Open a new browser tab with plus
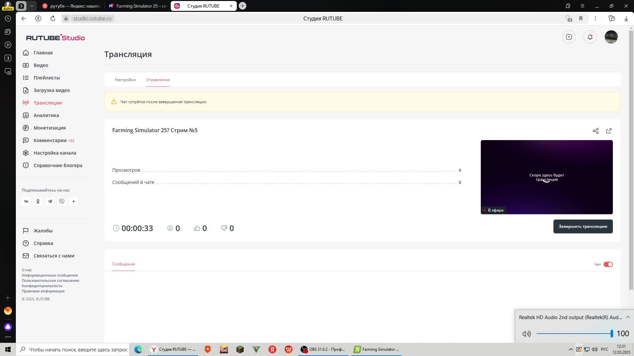 [242, 6]
